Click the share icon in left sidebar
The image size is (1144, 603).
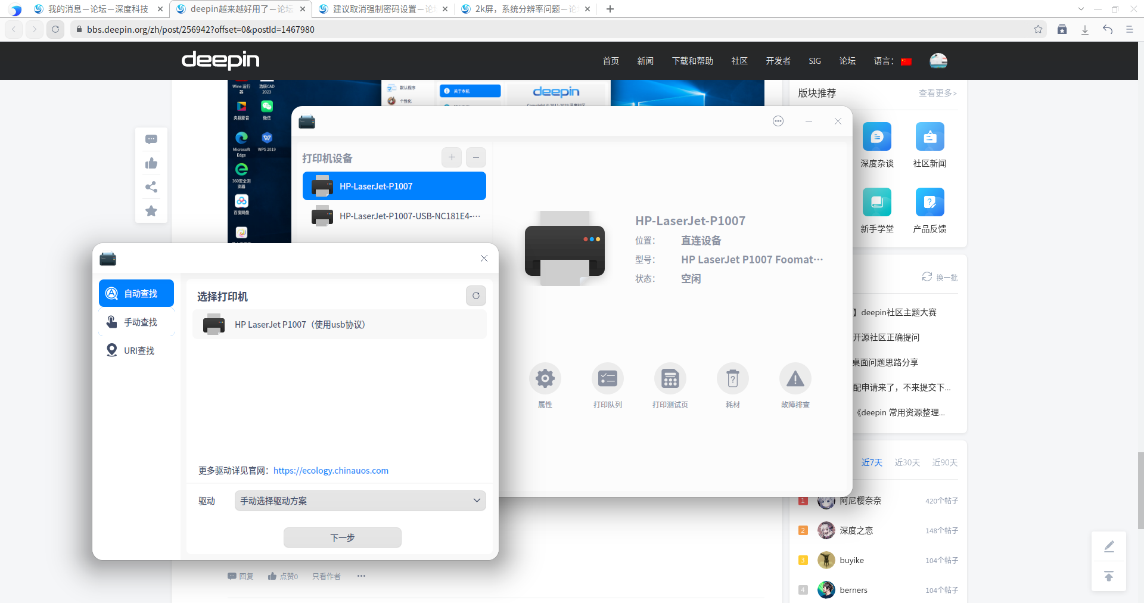[x=151, y=187]
